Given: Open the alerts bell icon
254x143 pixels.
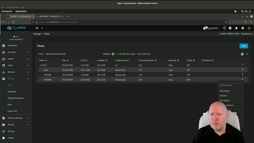Looking at the screenshot, I should click(237, 28).
